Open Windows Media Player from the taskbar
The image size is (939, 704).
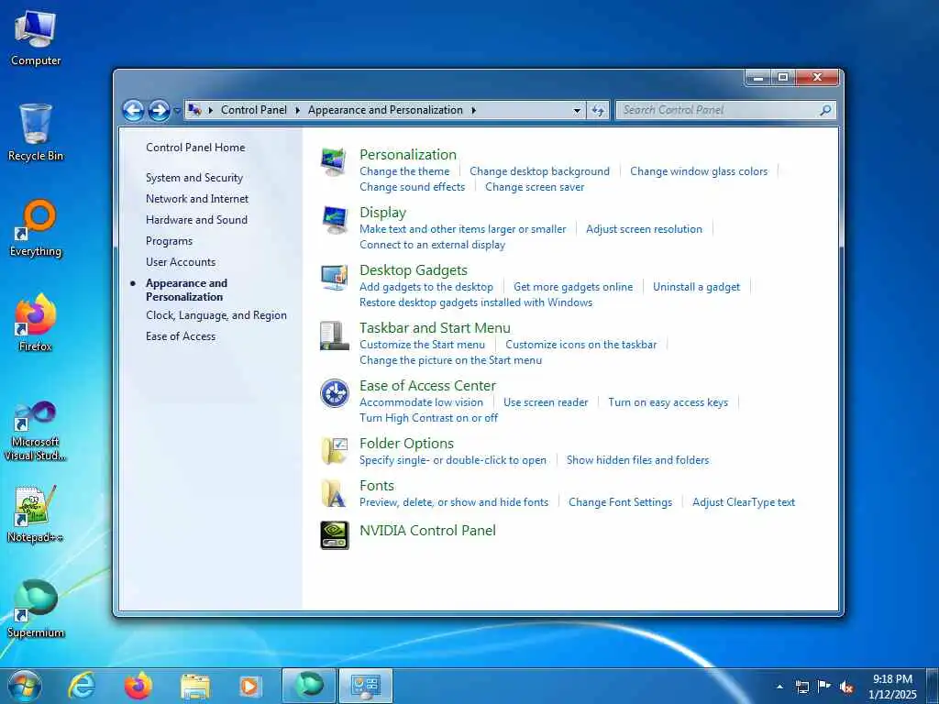249,687
